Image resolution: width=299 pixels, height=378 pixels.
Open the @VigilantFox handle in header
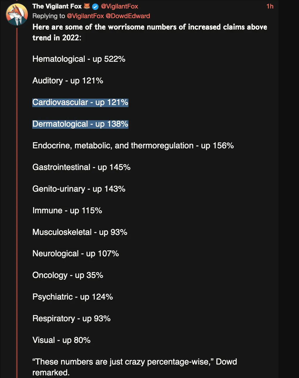click(119, 6)
